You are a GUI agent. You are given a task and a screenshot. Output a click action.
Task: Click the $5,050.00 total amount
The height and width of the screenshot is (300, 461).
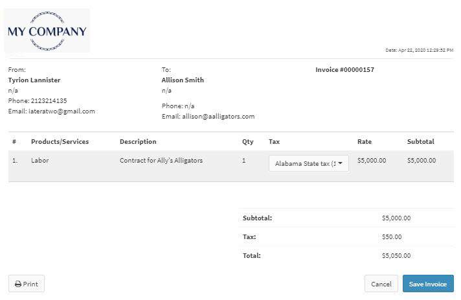pyautogui.click(x=396, y=255)
